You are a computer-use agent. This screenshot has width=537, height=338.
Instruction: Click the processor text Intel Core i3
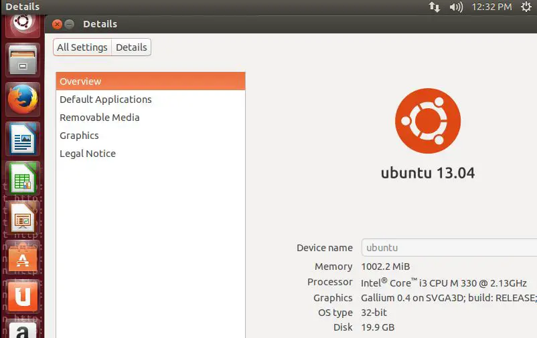coord(443,283)
